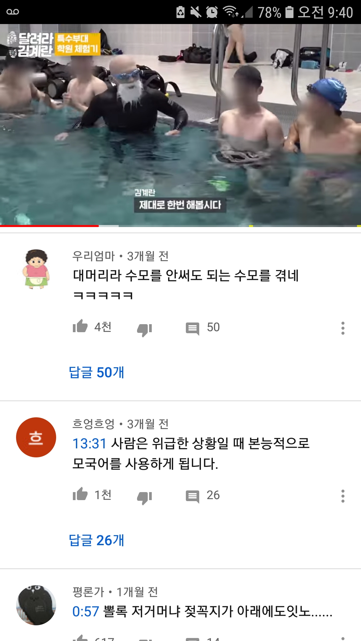
Task: Like the comment by 흐엉흐엉
Action: pyautogui.click(x=80, y=494)
